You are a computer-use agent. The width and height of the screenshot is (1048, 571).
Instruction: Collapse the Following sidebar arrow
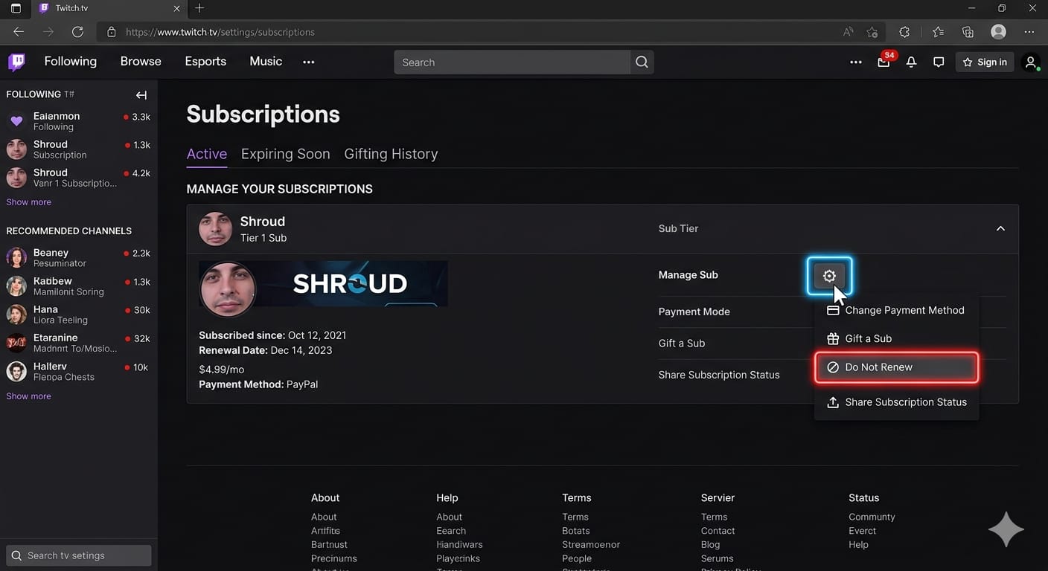pos(141,95)
